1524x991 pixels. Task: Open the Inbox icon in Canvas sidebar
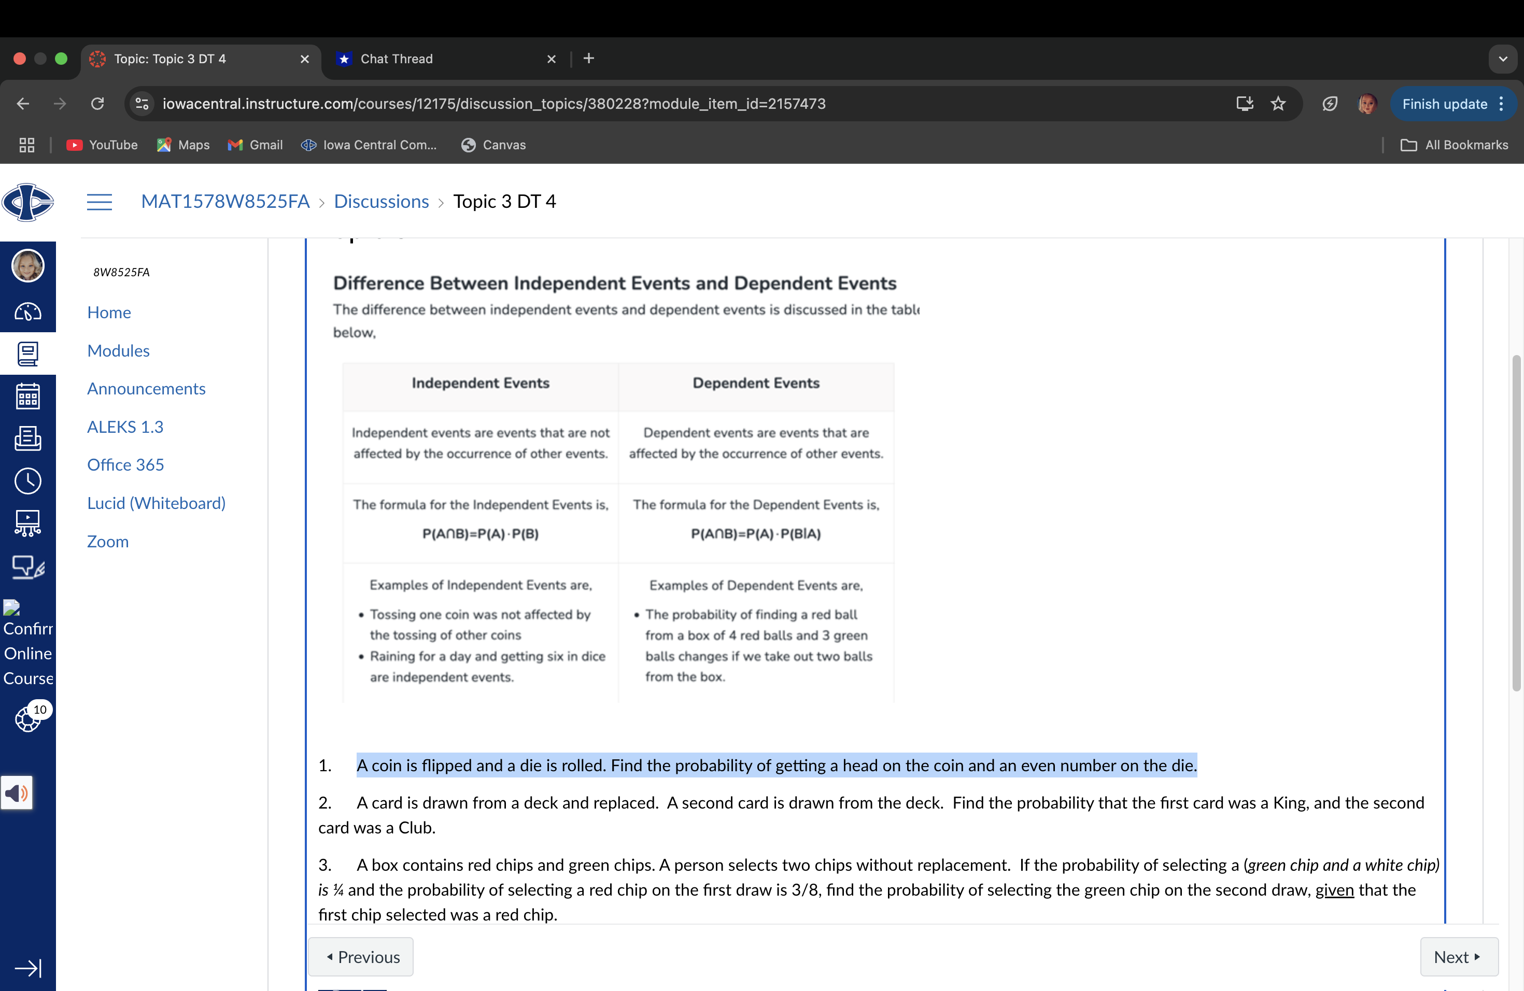click(27, 438)
